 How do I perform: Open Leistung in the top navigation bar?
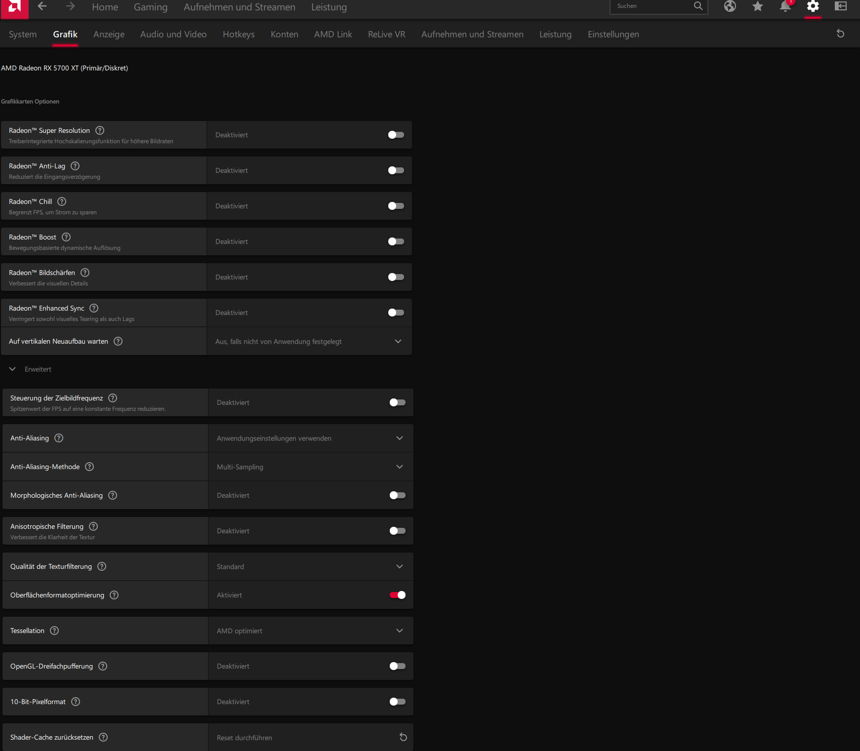[x=329, y=7]
